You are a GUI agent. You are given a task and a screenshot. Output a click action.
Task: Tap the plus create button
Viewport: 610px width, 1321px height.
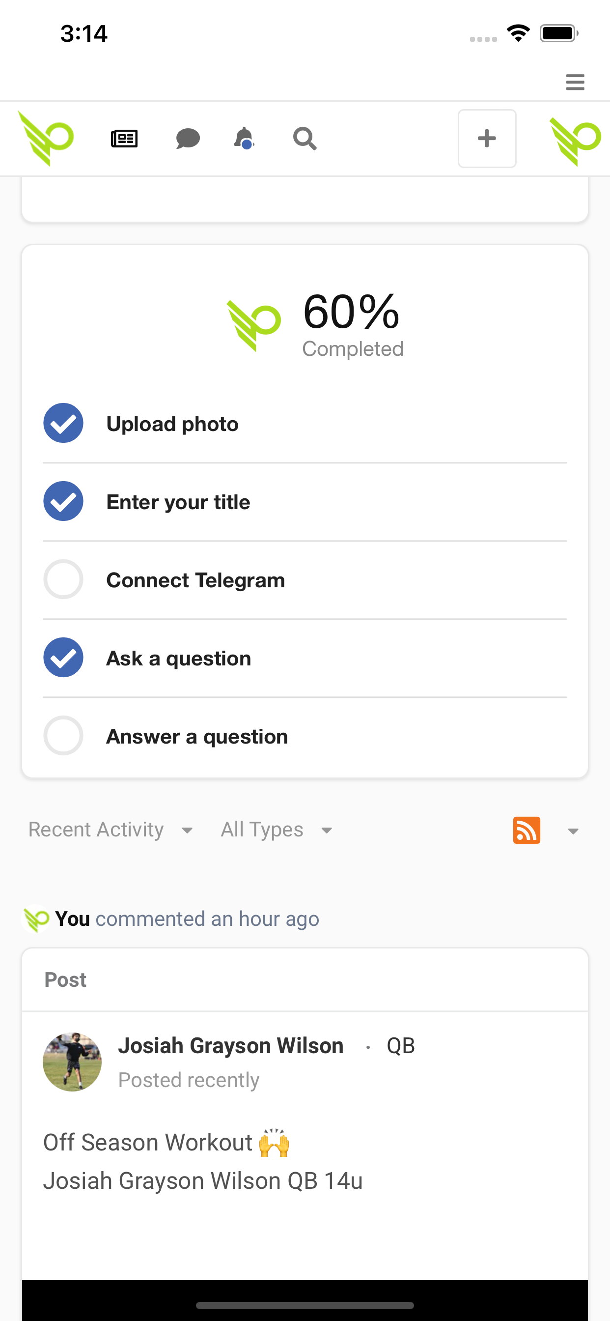(487, 139)
